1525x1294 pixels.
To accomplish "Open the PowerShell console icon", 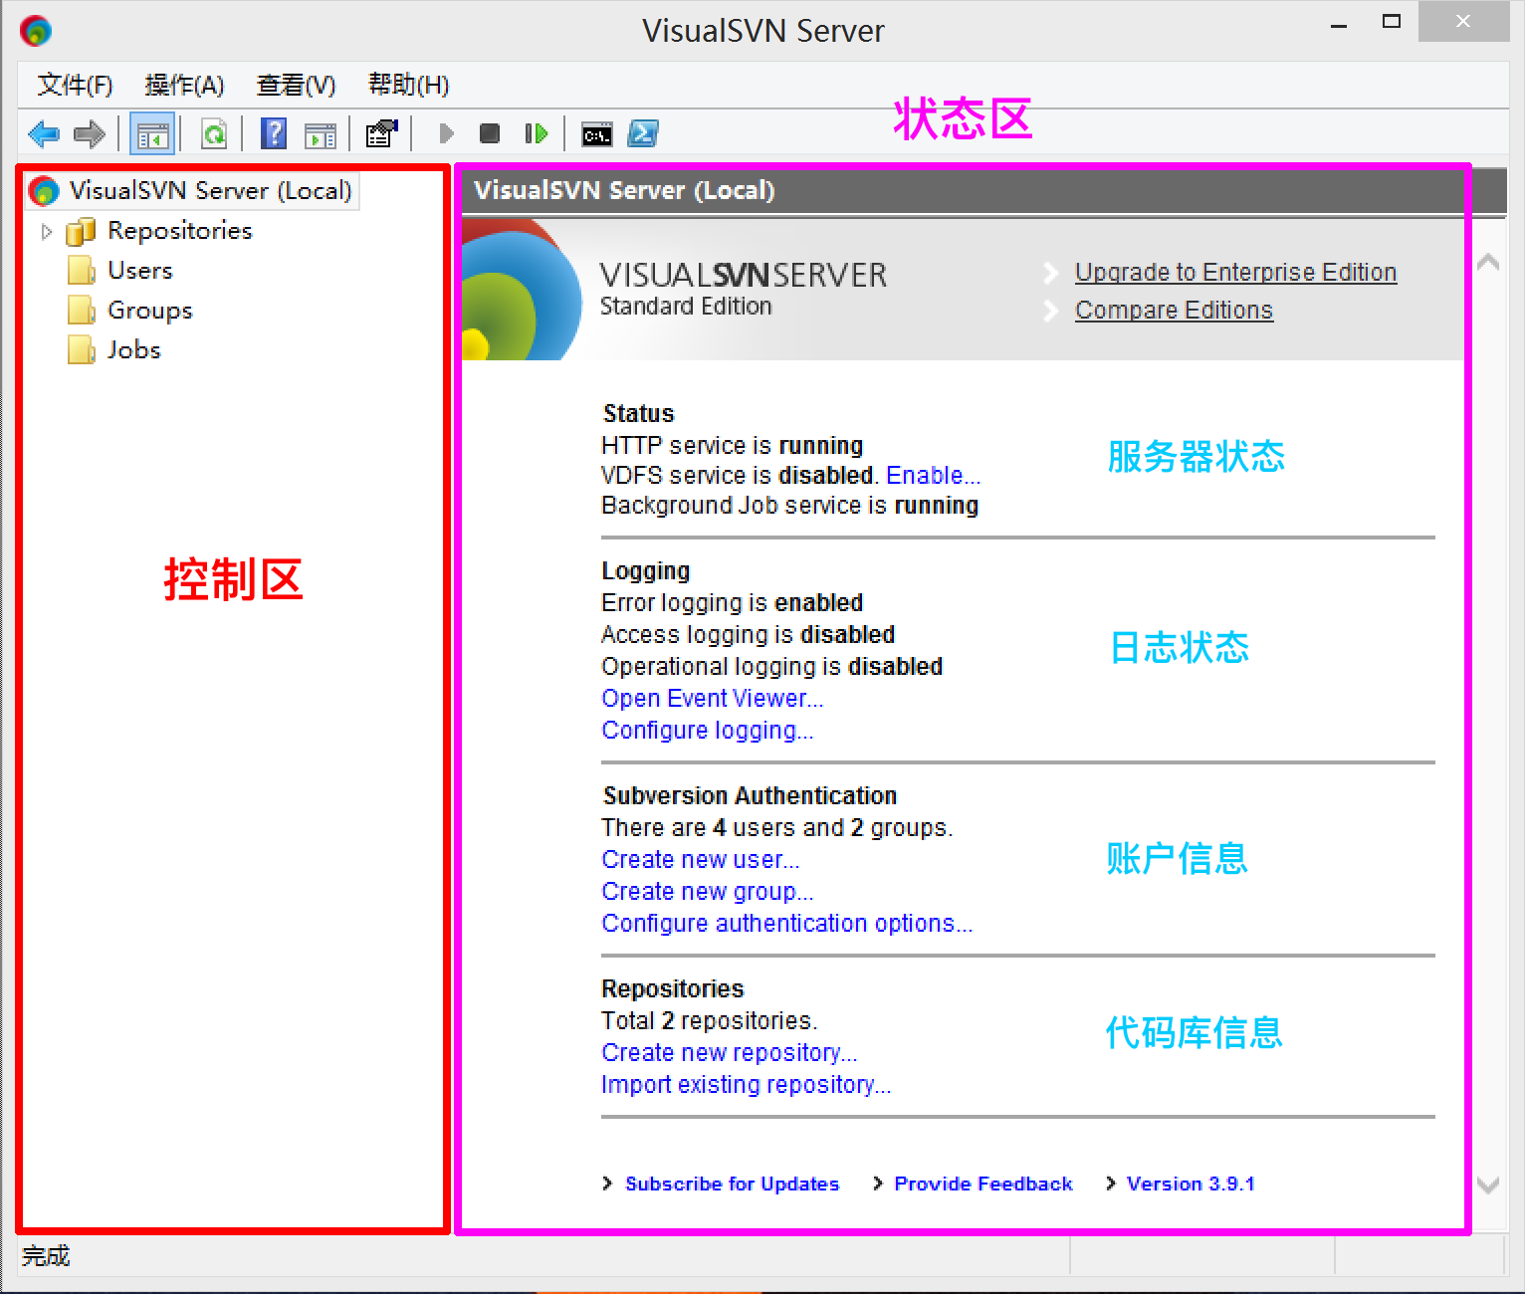I will pos(643,133).
